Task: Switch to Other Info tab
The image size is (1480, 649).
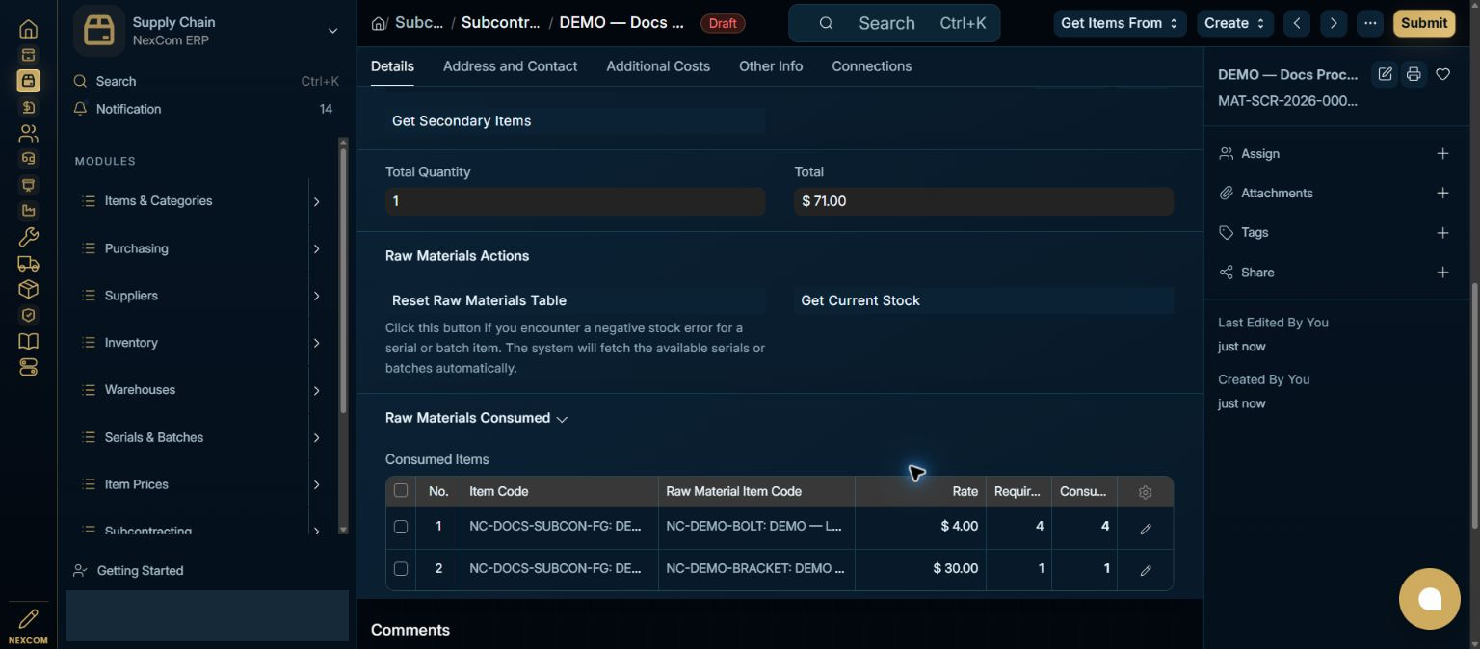Action: [x=771, y=66]
